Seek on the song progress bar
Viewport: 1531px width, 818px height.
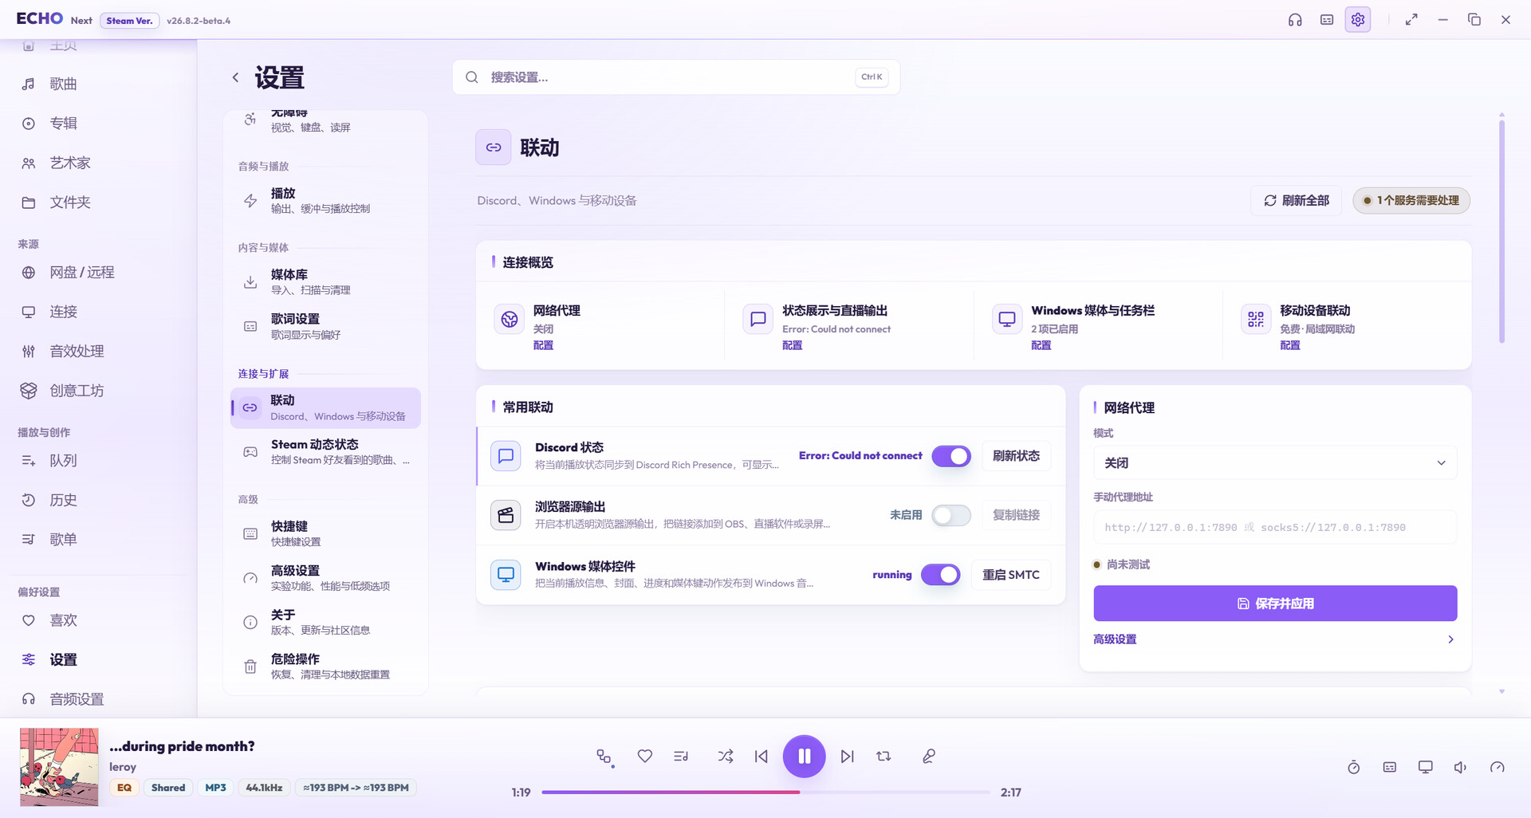pyautogui.click(x=765, y=792)
